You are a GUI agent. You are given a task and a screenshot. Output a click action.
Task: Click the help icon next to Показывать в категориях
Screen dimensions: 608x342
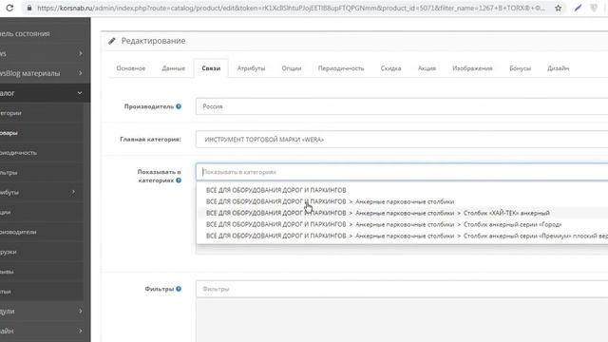(x=179, y=180)
